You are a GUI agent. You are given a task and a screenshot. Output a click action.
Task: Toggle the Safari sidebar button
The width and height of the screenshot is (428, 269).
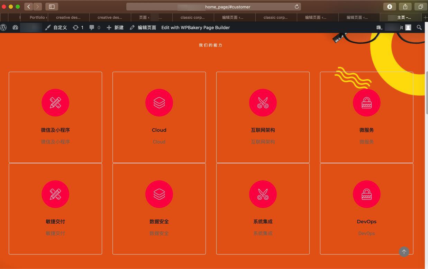pyautogui.click(x=52, y=7)
